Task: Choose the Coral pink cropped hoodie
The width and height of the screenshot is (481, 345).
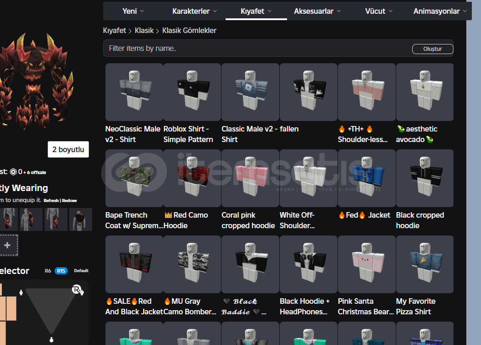Action: click(250, 178)
